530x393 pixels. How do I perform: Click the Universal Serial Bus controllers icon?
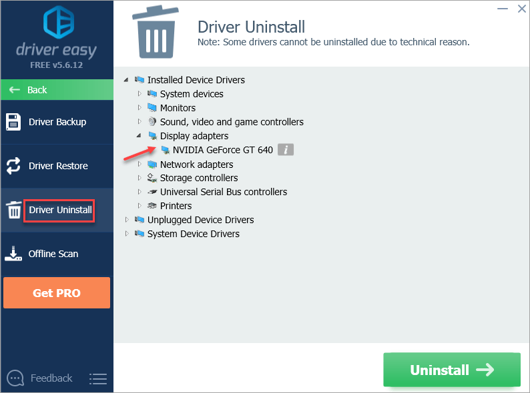[x=152, y=192]
